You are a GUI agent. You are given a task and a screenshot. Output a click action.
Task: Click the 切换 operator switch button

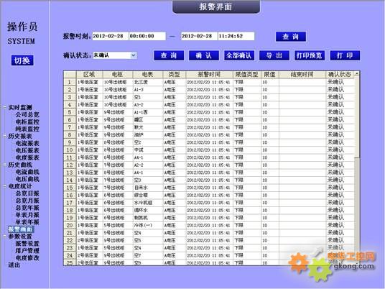click(22, 60)
